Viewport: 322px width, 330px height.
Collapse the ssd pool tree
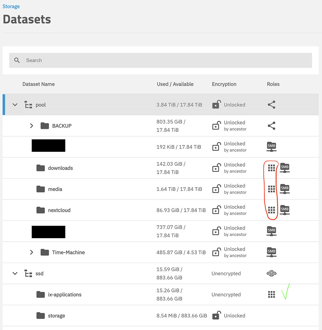[15, 273]
